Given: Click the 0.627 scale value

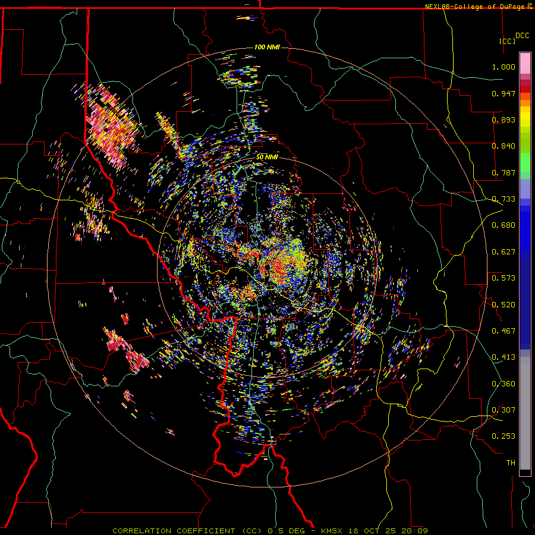Looking at the screenshot, I should click(x=503, y=252).
